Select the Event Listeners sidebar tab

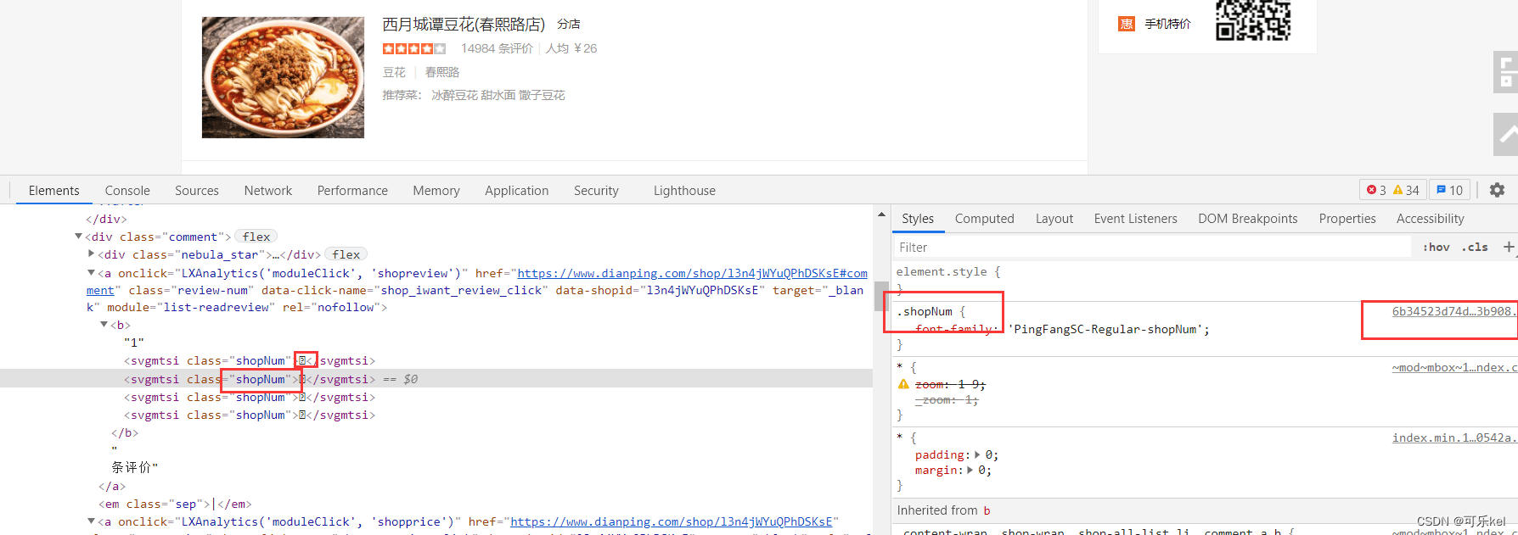pos(1136,219)
